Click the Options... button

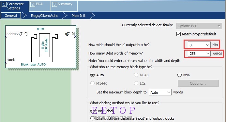pos(198,83)
